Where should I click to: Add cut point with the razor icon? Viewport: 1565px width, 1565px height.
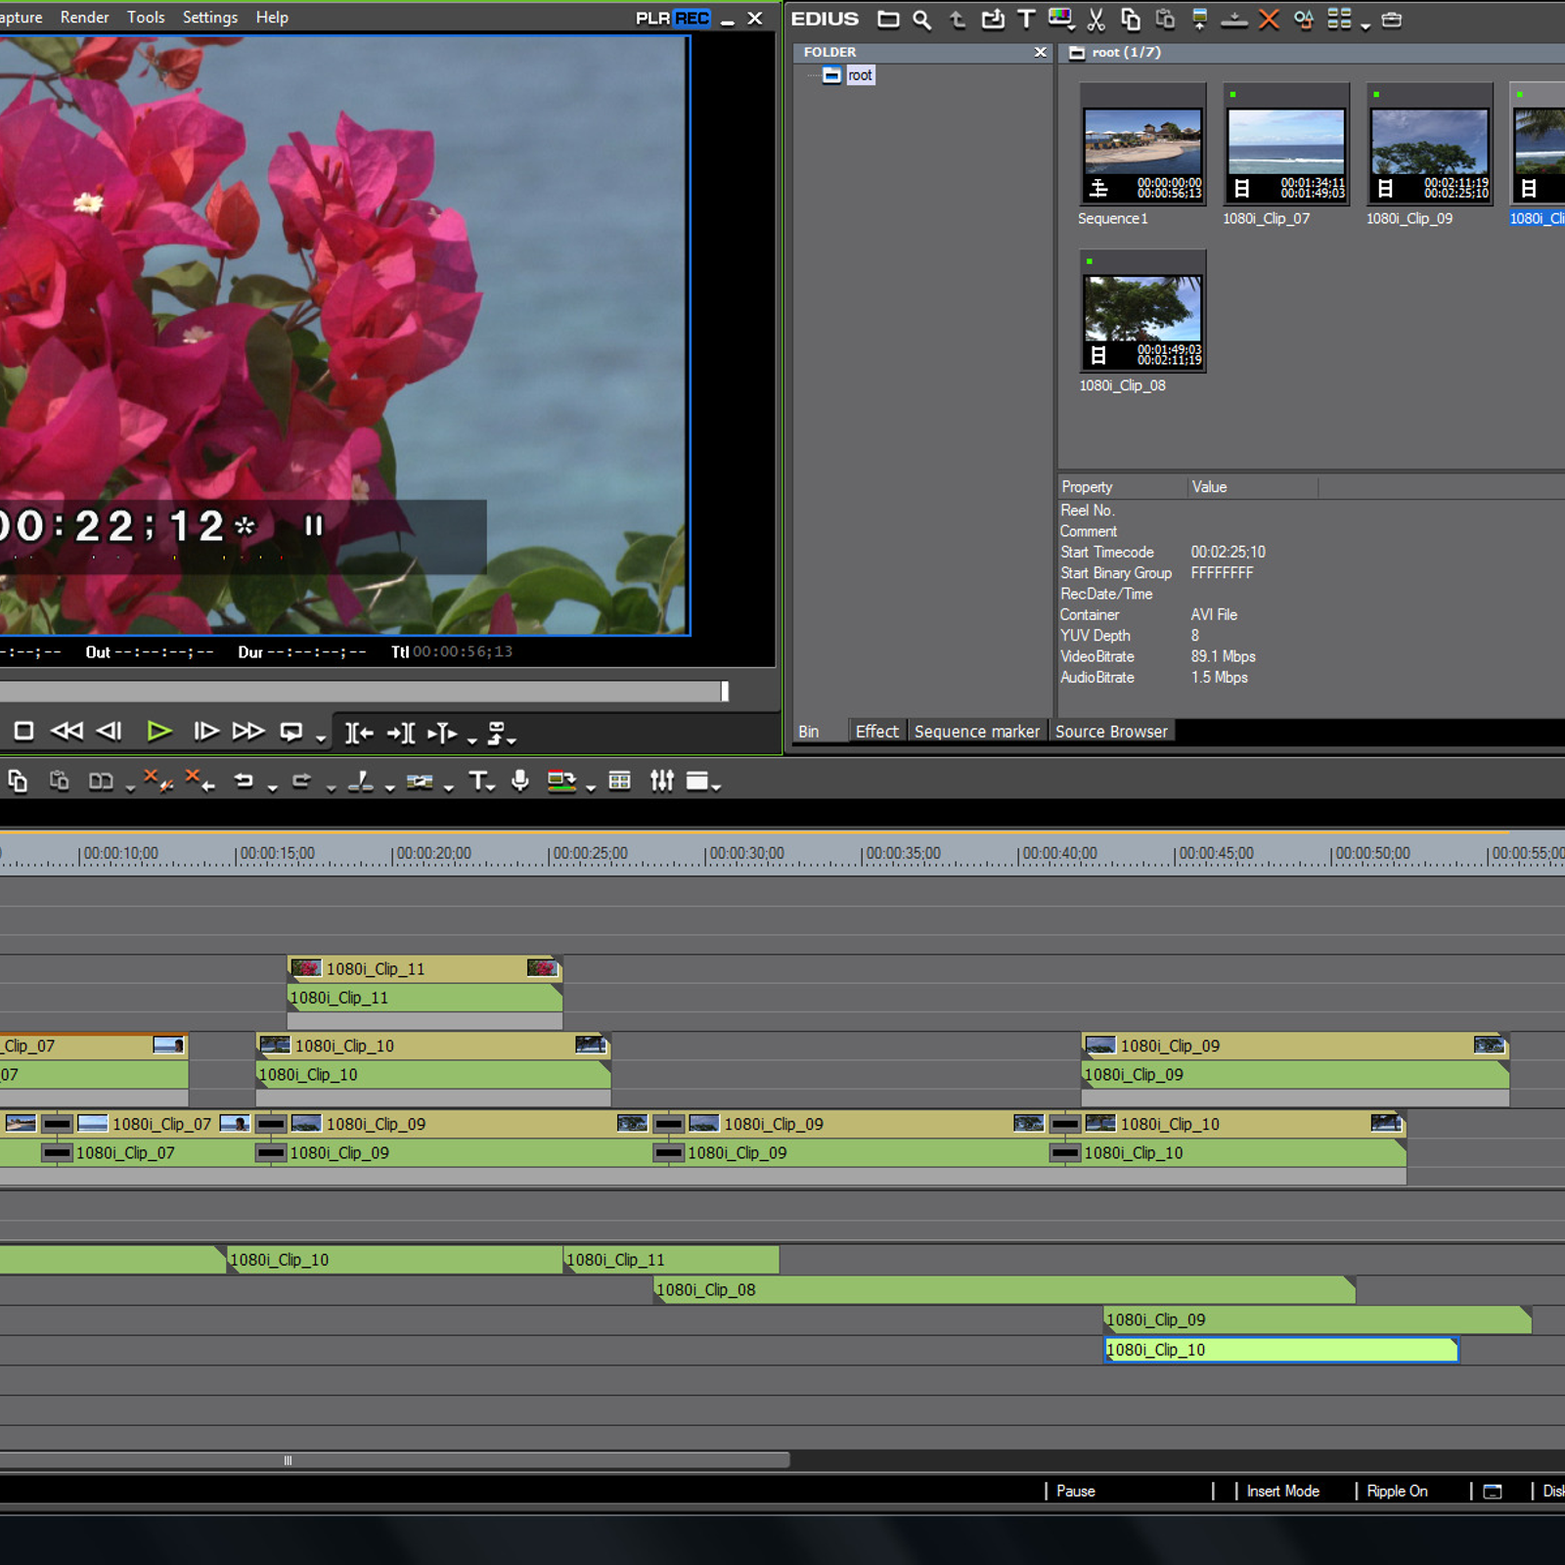361,781
